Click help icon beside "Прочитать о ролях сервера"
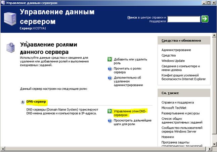 [x=110, y=69]
